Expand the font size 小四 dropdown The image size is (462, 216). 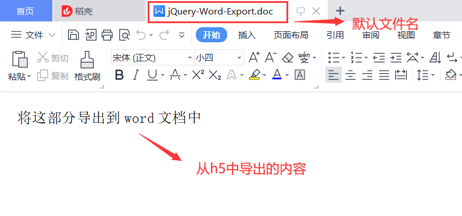pyautogui.click(x=239, y=57)
